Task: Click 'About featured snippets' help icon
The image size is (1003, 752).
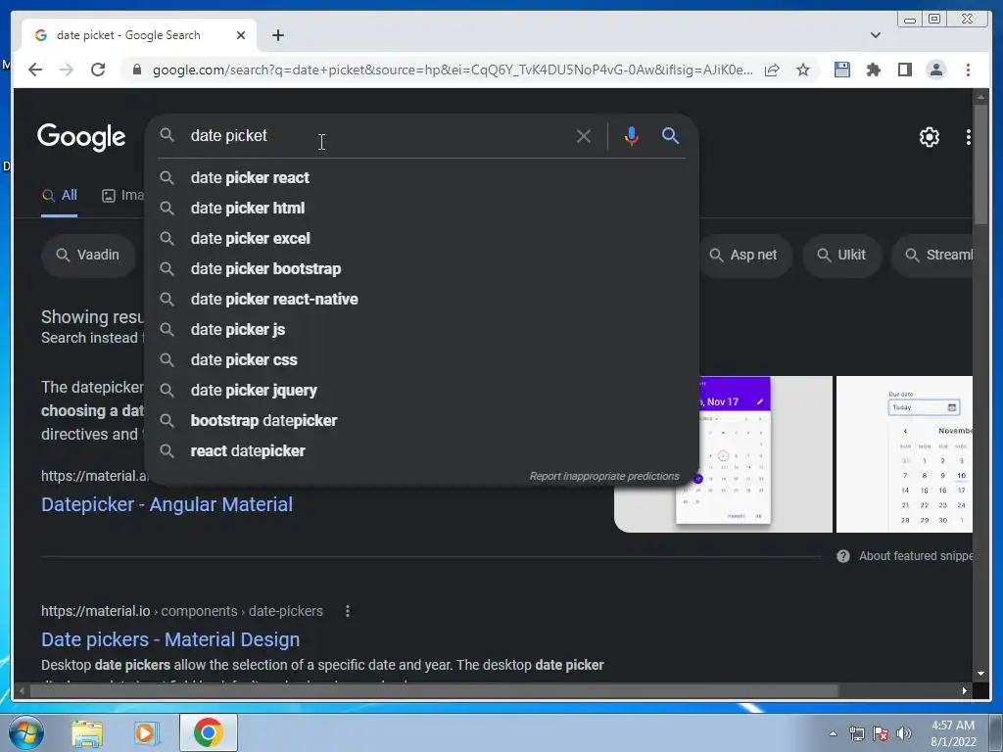Action: pyautogui.click(x=843, y=556)
